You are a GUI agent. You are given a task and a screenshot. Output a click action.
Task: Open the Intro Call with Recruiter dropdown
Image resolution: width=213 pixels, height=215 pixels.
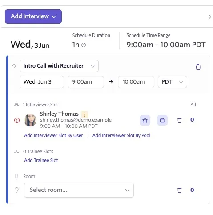coord(59,66)
